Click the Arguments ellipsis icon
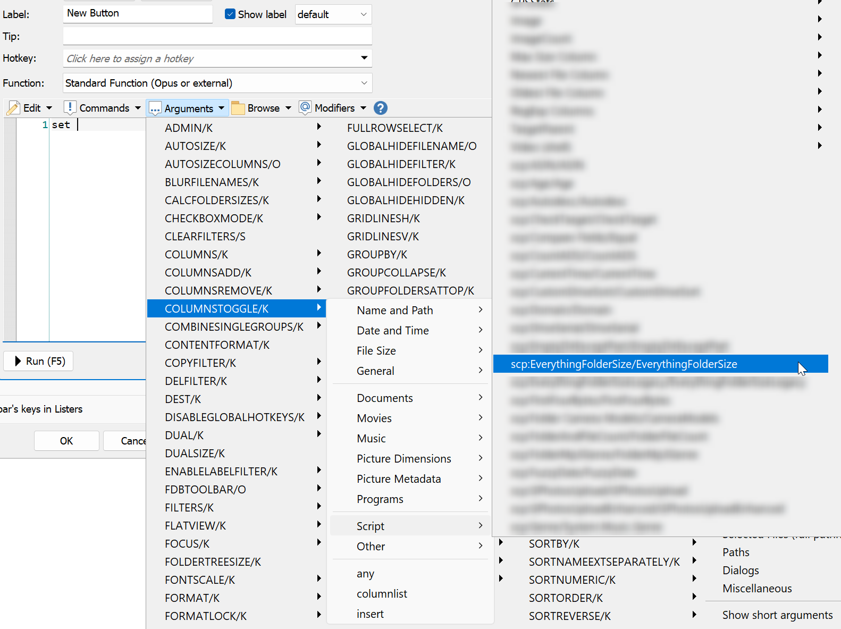Screen dimensions: 841x629 155,108
